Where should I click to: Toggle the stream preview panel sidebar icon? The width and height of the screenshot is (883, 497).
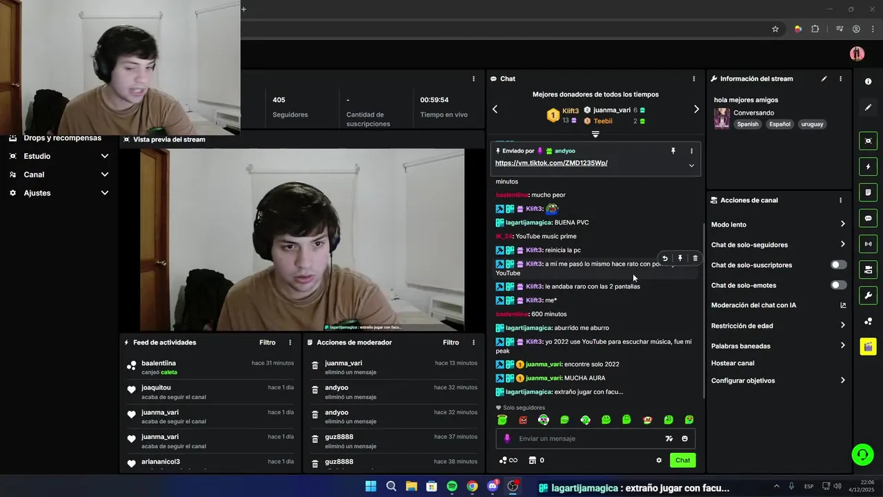(868, 141)
